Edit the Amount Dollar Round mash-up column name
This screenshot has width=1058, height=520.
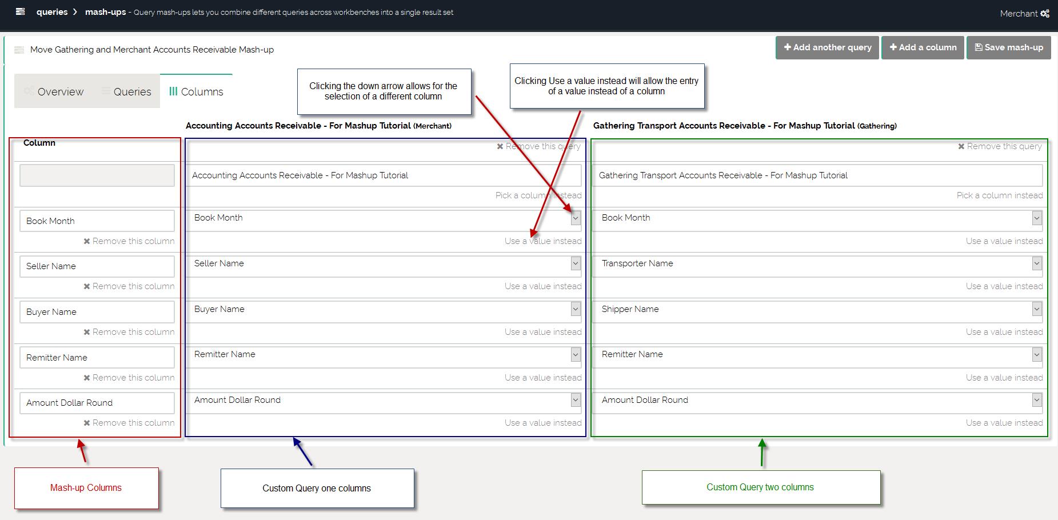click(97, 403)
